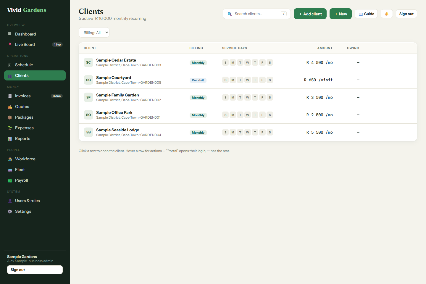Screen dimensions: 426x284
Task: Toggle Wednesday for Sample Cedar Estate
Action: [248, 62]
